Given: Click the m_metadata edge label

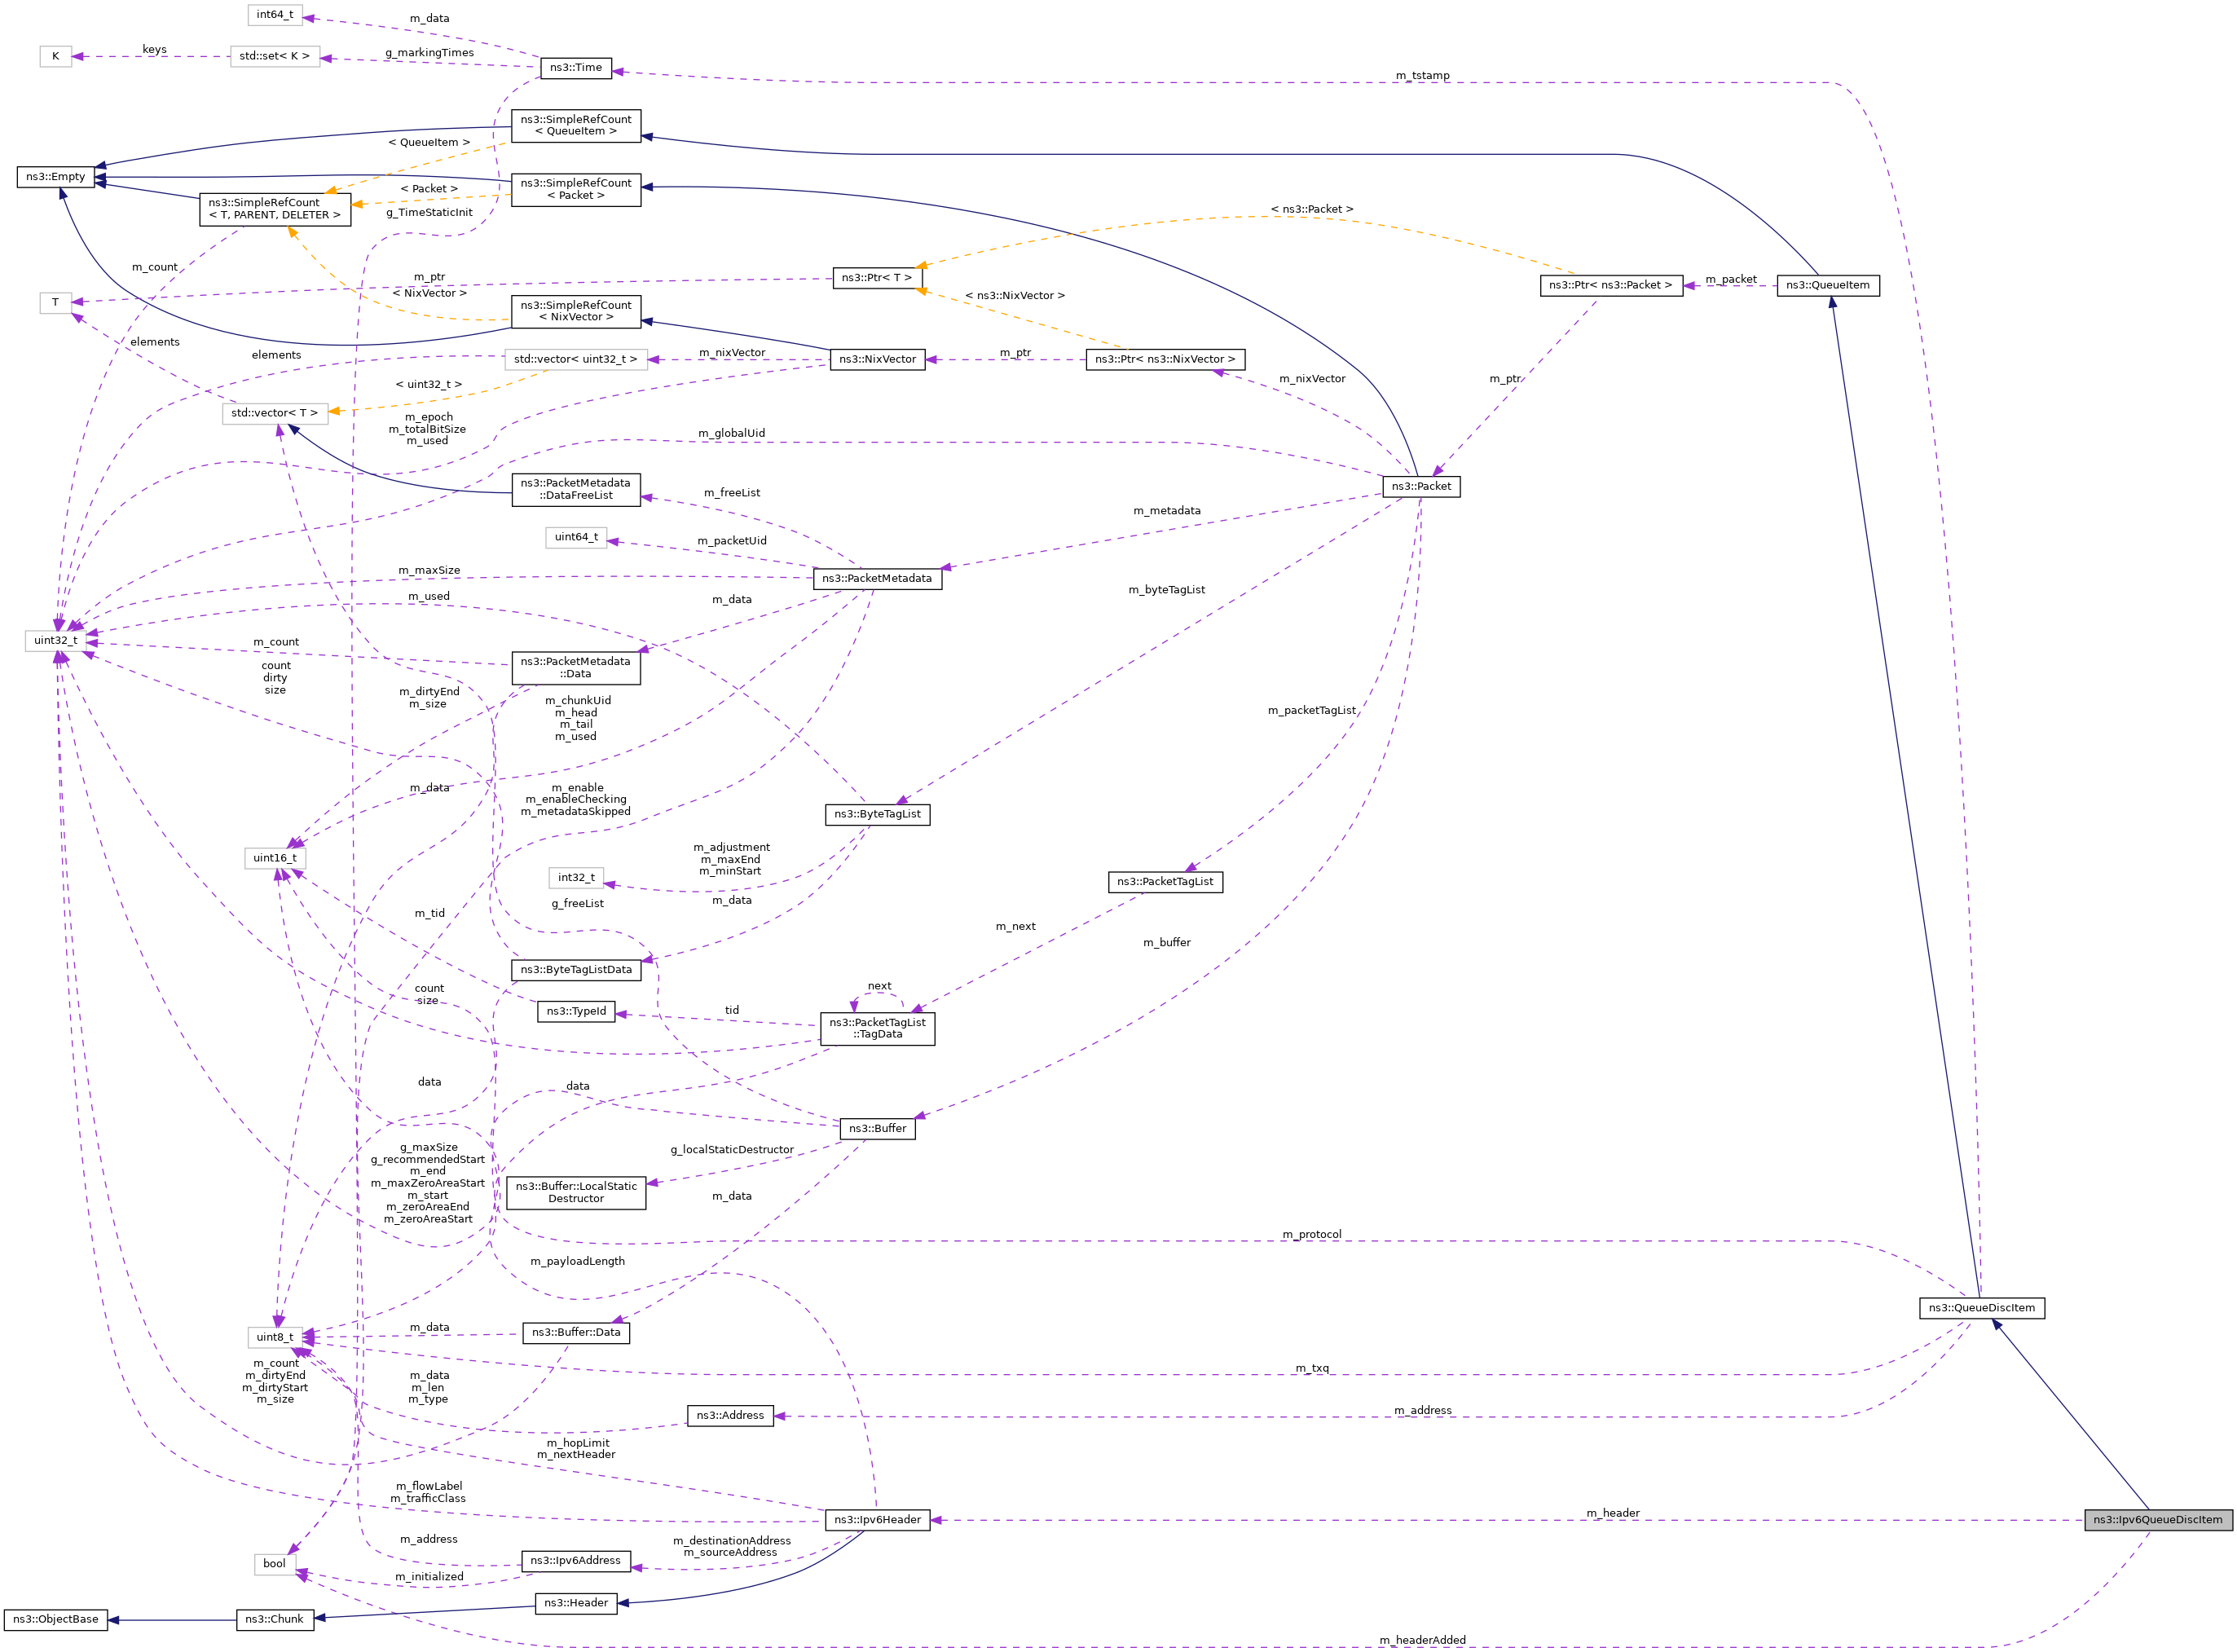Looking at the screenshot, I should 1166,511.
